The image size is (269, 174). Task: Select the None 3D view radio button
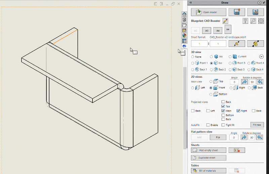(x=193, y=57)
